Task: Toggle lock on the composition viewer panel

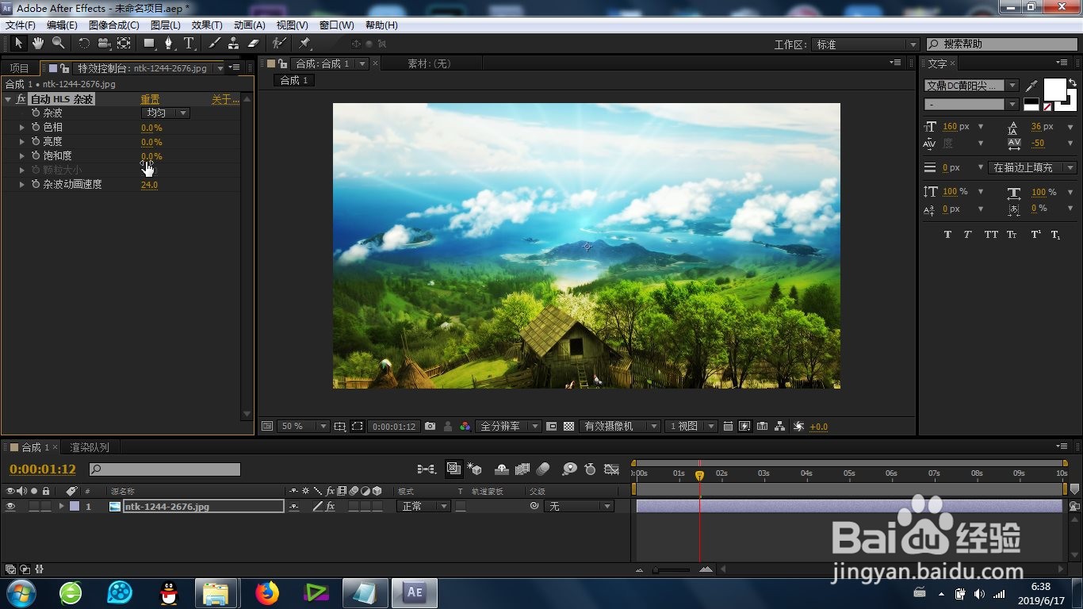Action: (282, 63)
